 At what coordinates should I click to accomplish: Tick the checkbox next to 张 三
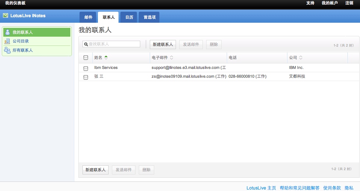(86, 77)
